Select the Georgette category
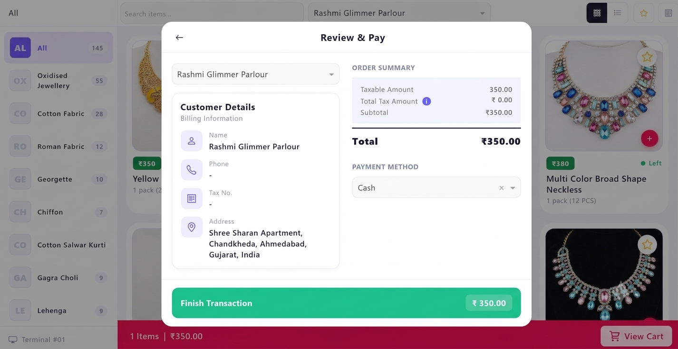Screen dimensions: 678x349 58,179
